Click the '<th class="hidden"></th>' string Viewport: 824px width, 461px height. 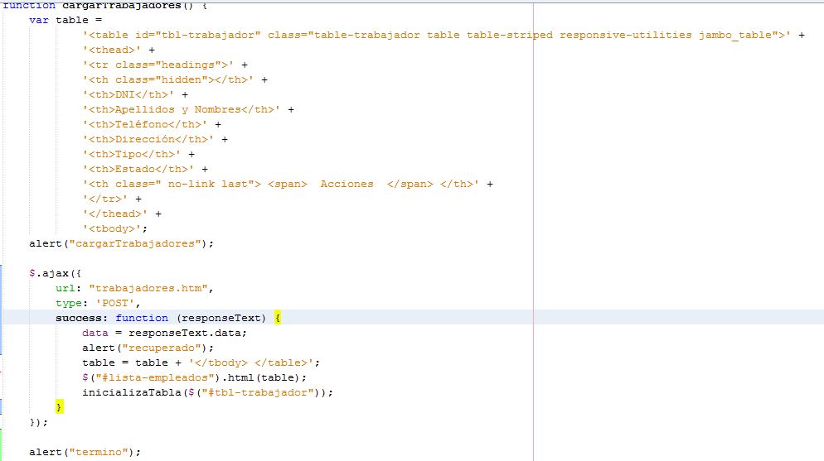click(x=168, y=79)
